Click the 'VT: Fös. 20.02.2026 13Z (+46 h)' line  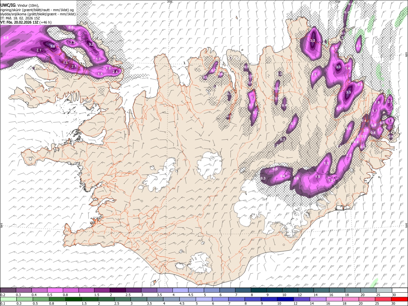coord(26,22)
